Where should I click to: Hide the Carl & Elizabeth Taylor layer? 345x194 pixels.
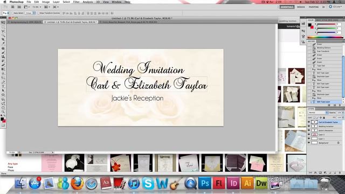point(309,122)
